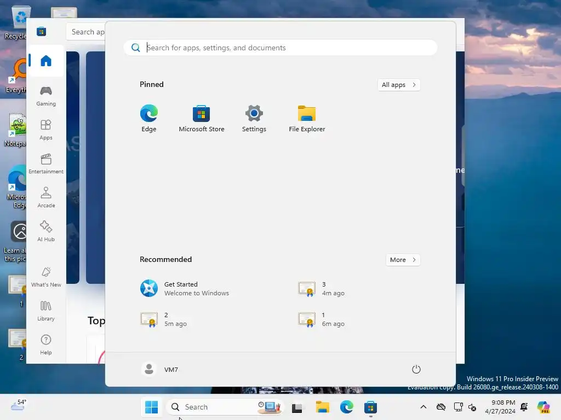Viewport: 561px width, 420px height.
Task: Open Gaming section in Microsoft Store
Action: [x=46, y=96]
